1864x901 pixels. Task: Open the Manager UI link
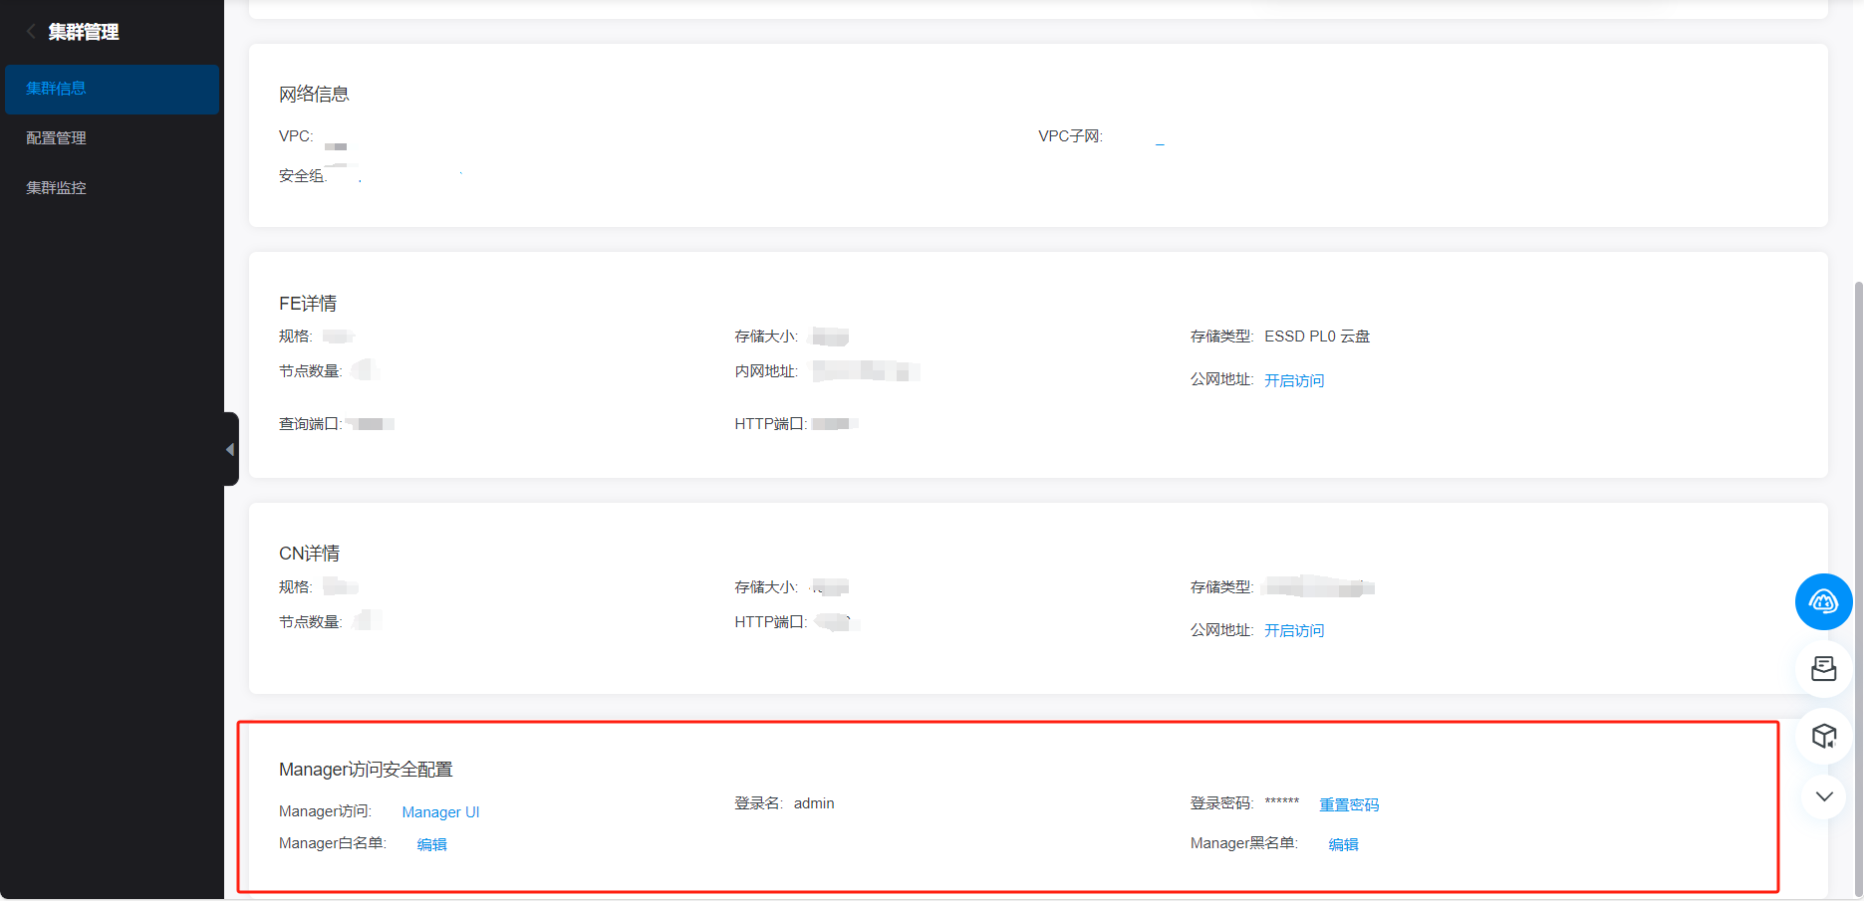click(440, 812)
